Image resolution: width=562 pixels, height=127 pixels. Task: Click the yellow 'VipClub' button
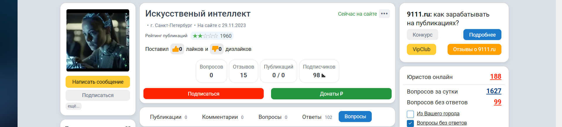(x=421, y=49)
